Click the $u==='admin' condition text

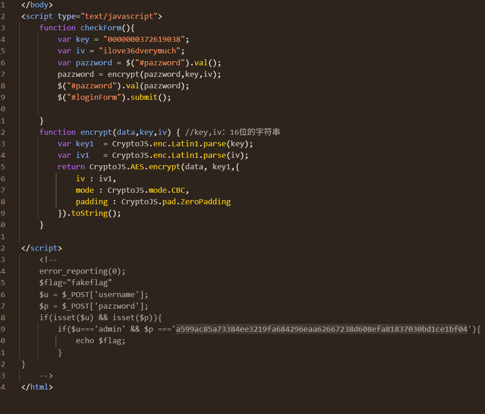(98, 329)
